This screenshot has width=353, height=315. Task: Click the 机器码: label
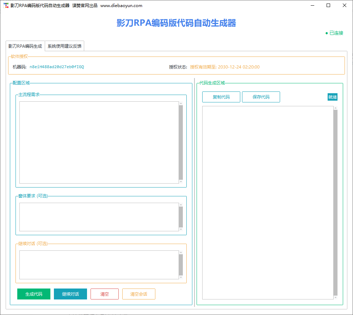[20, 67]
